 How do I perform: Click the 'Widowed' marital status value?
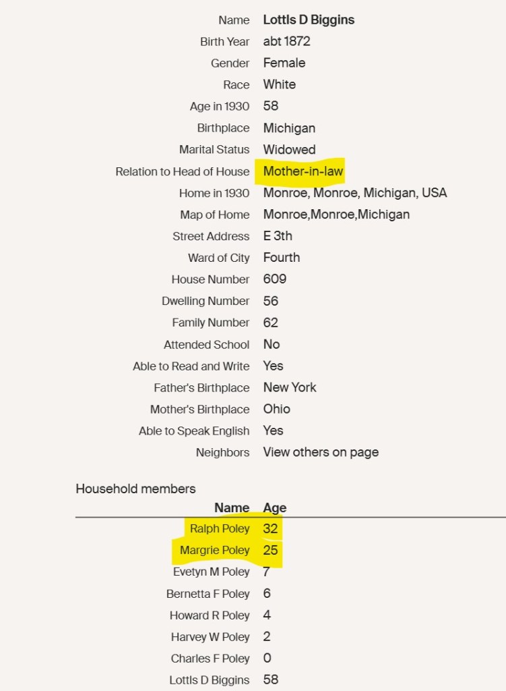point(289,150)
